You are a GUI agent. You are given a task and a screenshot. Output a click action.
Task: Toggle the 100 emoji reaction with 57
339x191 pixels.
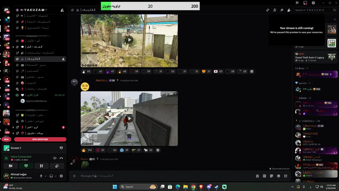pyautogui.click(x=100, y=150)
